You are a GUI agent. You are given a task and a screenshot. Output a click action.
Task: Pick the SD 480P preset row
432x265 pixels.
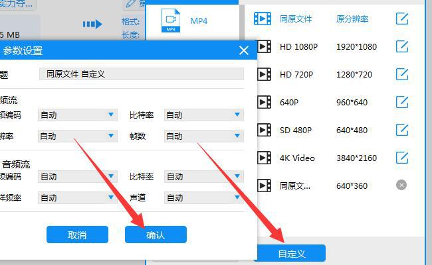pos(326,130)
